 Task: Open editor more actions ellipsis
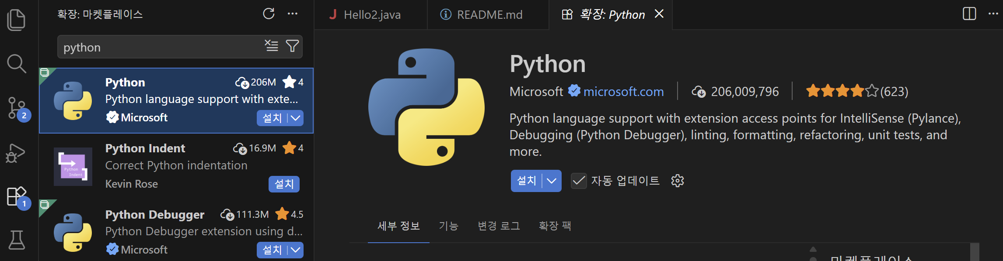point(993,14)
